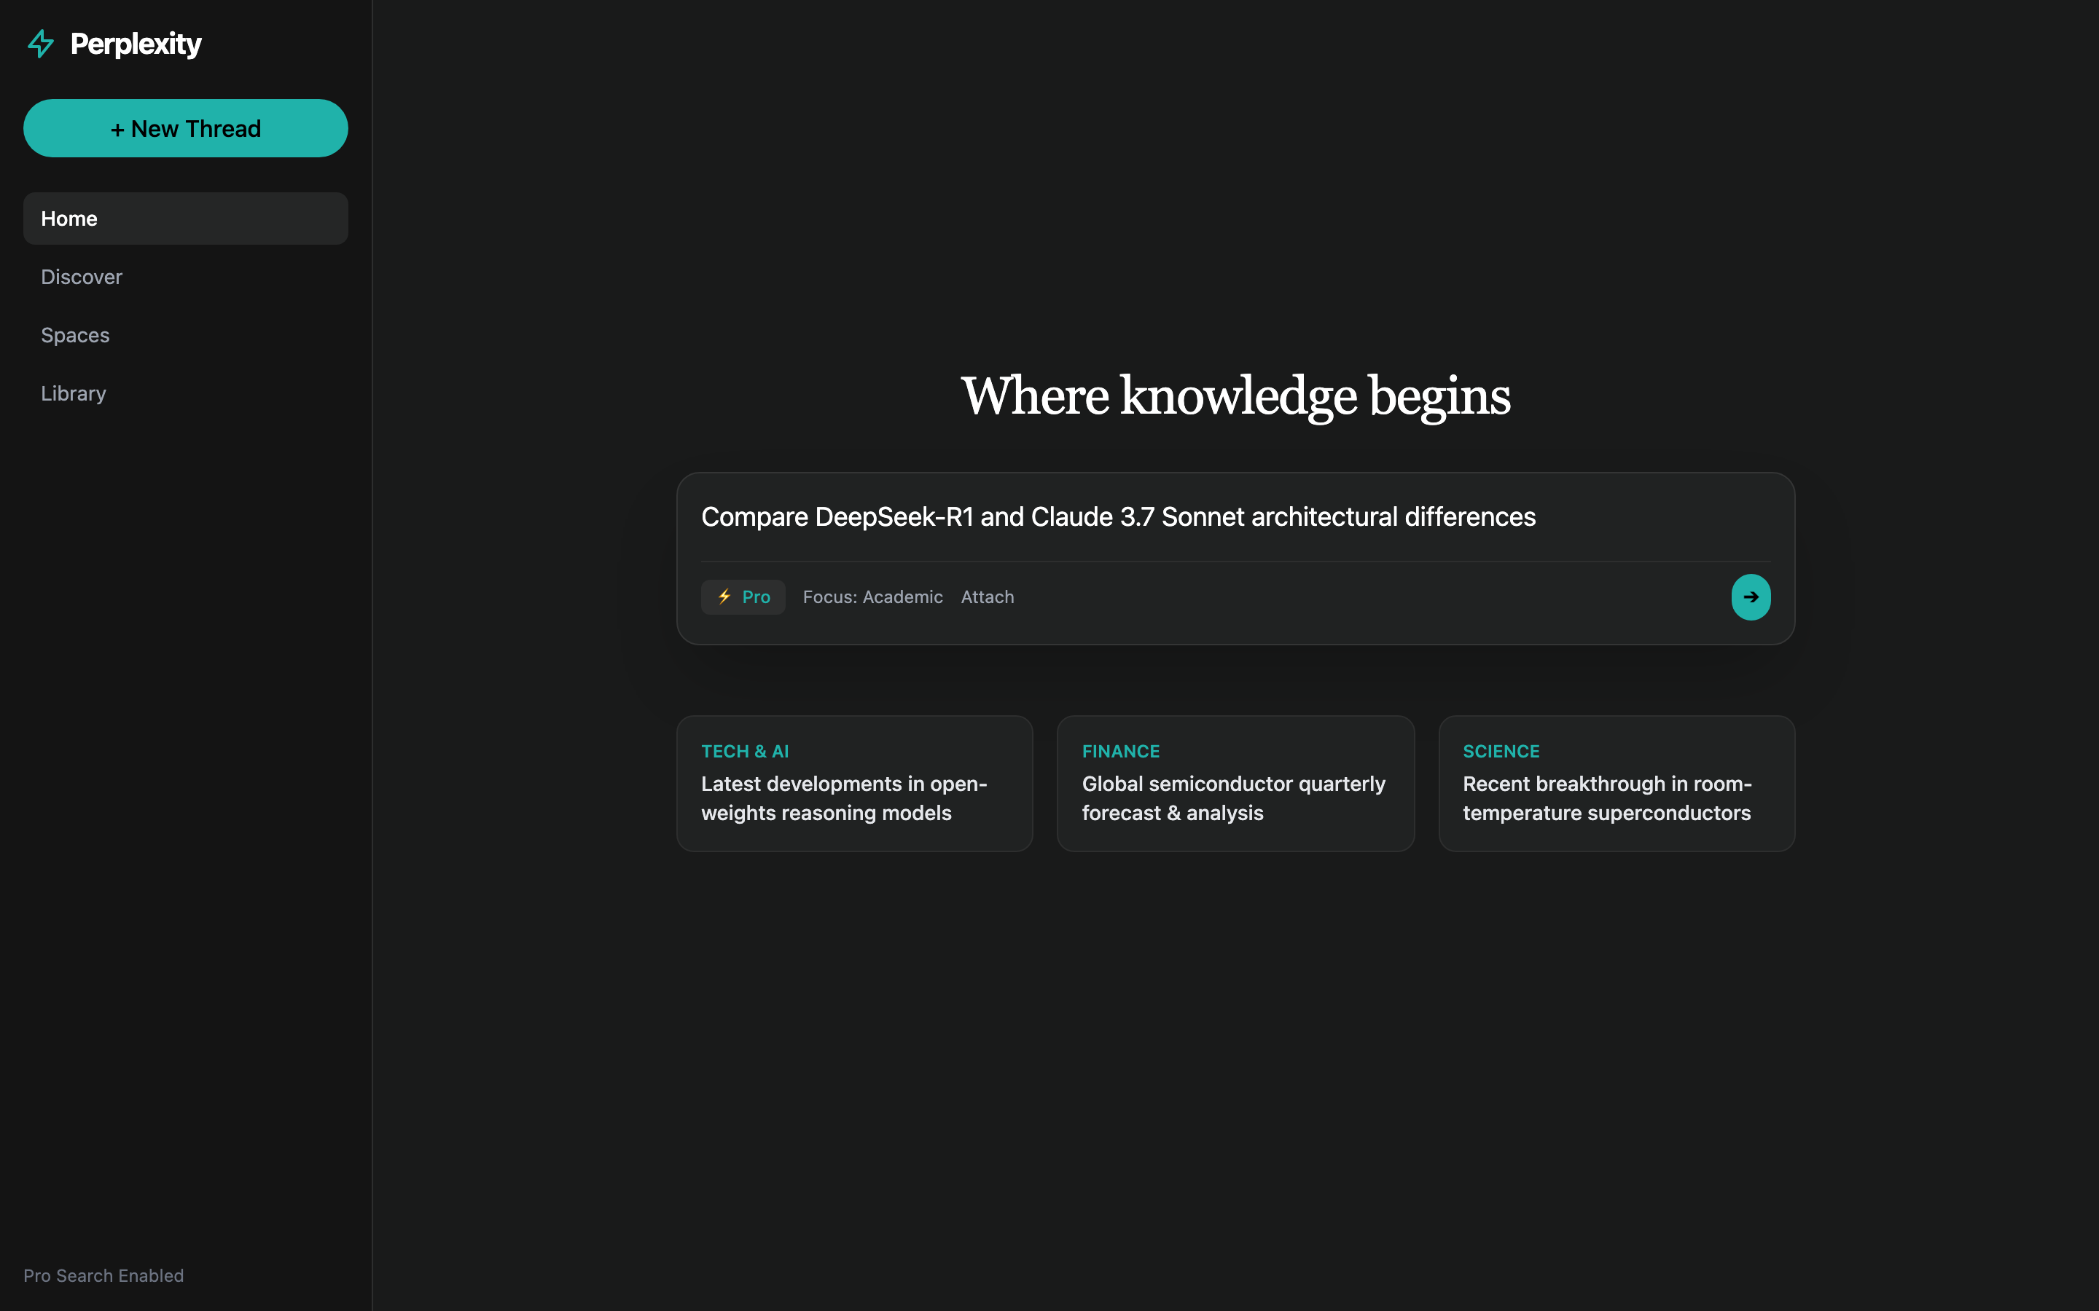Image resolution: width=2099 pixels, height=1311 pixels.
Task: Open the Tech & AI open-weights reasoning models card
Action: point(854,783)
